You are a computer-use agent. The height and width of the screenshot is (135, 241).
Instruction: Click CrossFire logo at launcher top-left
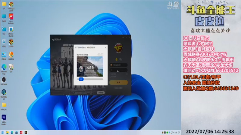[x=57, y=40]
